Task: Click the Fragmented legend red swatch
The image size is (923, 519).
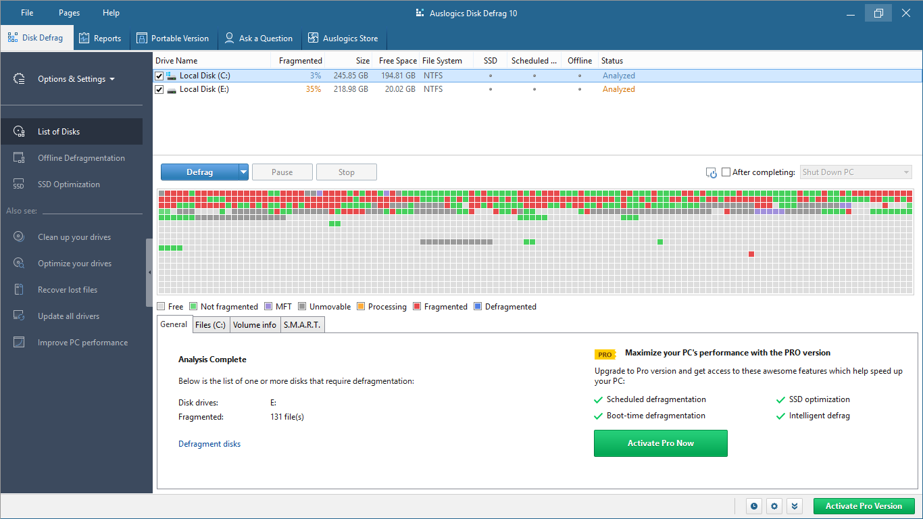Action: (417, 307)
